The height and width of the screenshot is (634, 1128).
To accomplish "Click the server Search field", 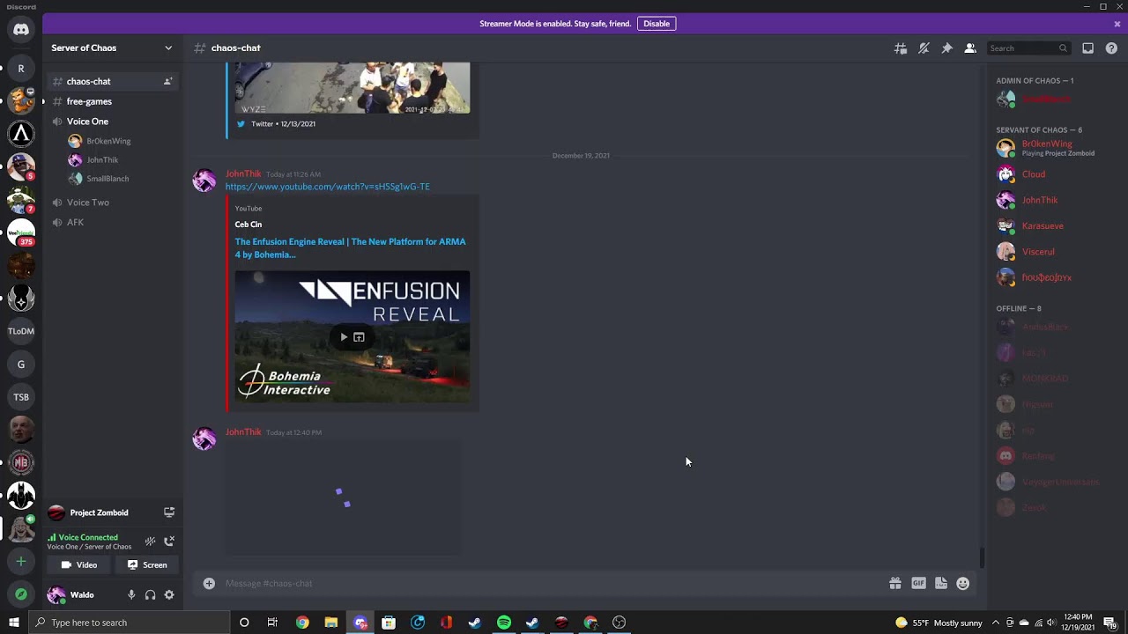I will [1028, 48].
